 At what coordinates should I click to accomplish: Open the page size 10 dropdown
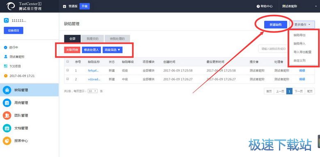(93, 91)
